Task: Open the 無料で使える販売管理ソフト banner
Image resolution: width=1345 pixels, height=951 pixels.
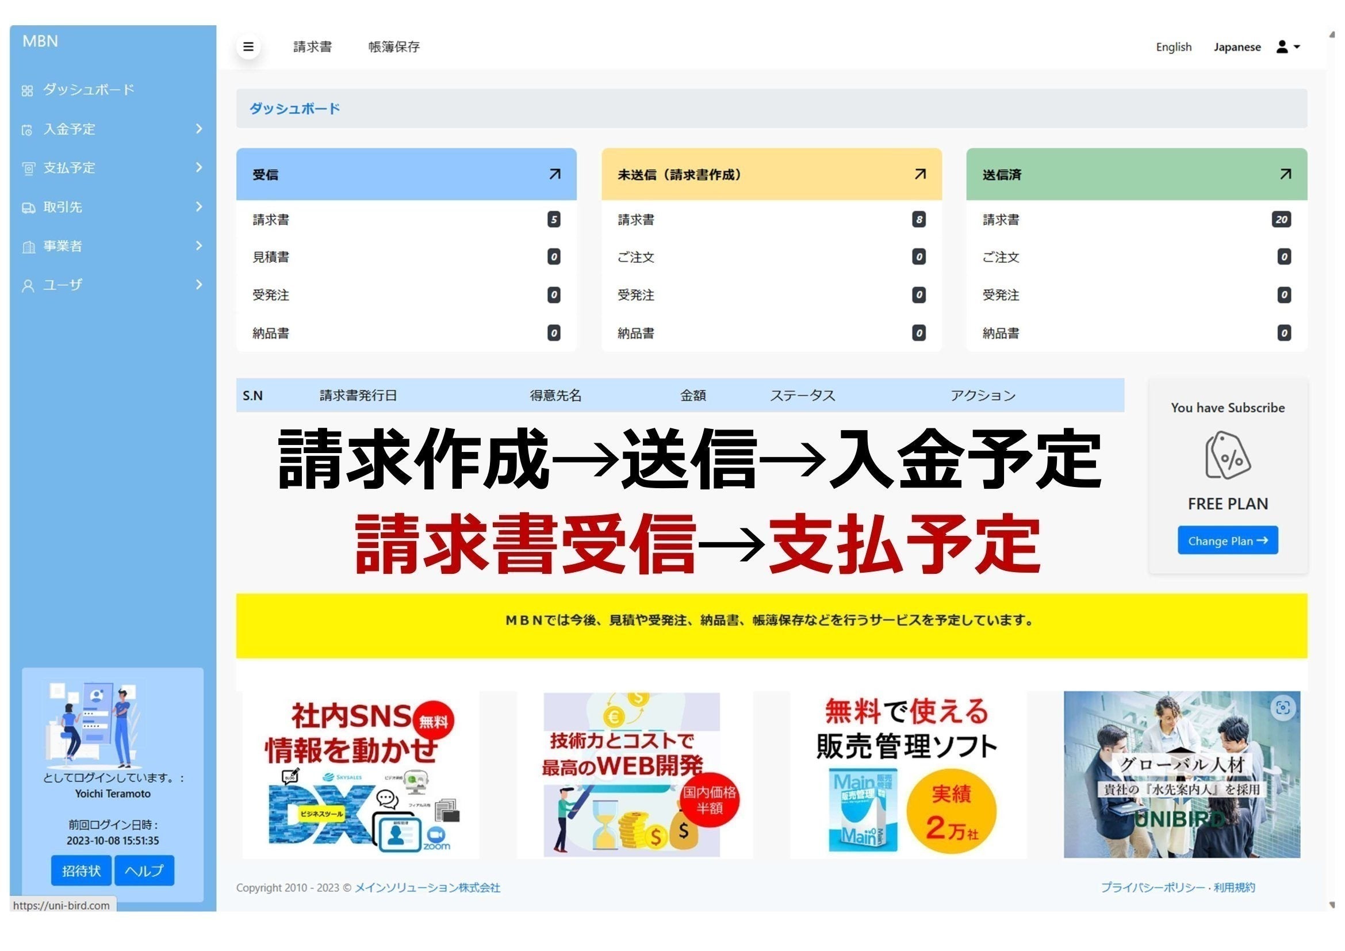Action: [908, 774]
